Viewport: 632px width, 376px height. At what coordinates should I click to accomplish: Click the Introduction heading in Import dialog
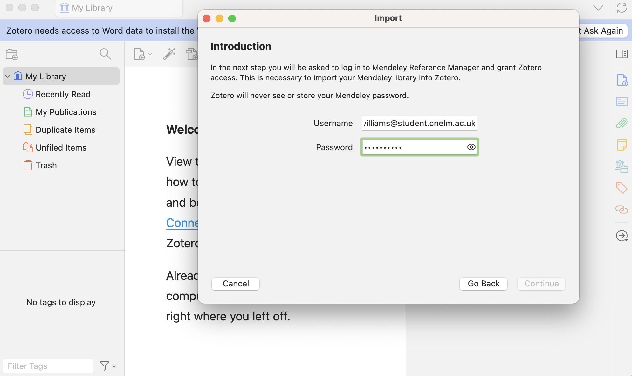pyautogui.click(x=241, y=46)
